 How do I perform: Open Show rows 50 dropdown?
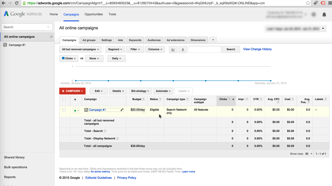[309, 154]
